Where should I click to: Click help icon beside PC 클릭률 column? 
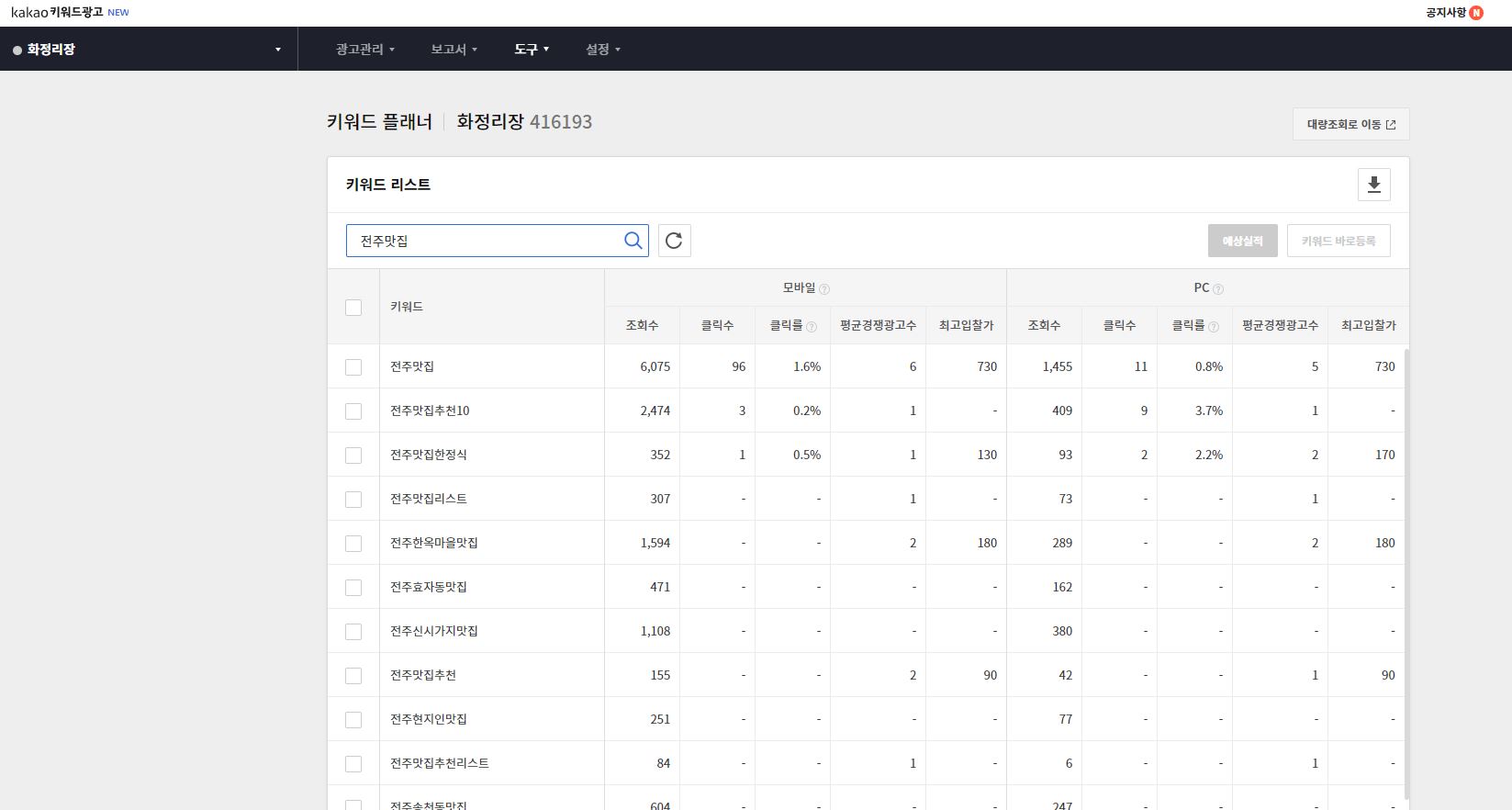(1213, 327)
